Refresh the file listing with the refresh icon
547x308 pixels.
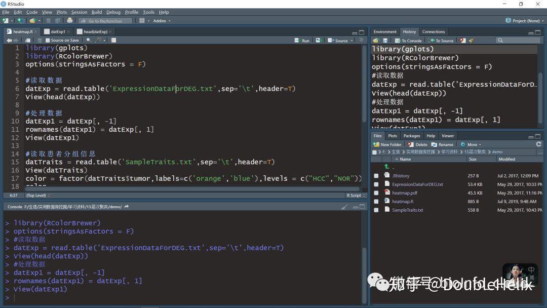538,144
